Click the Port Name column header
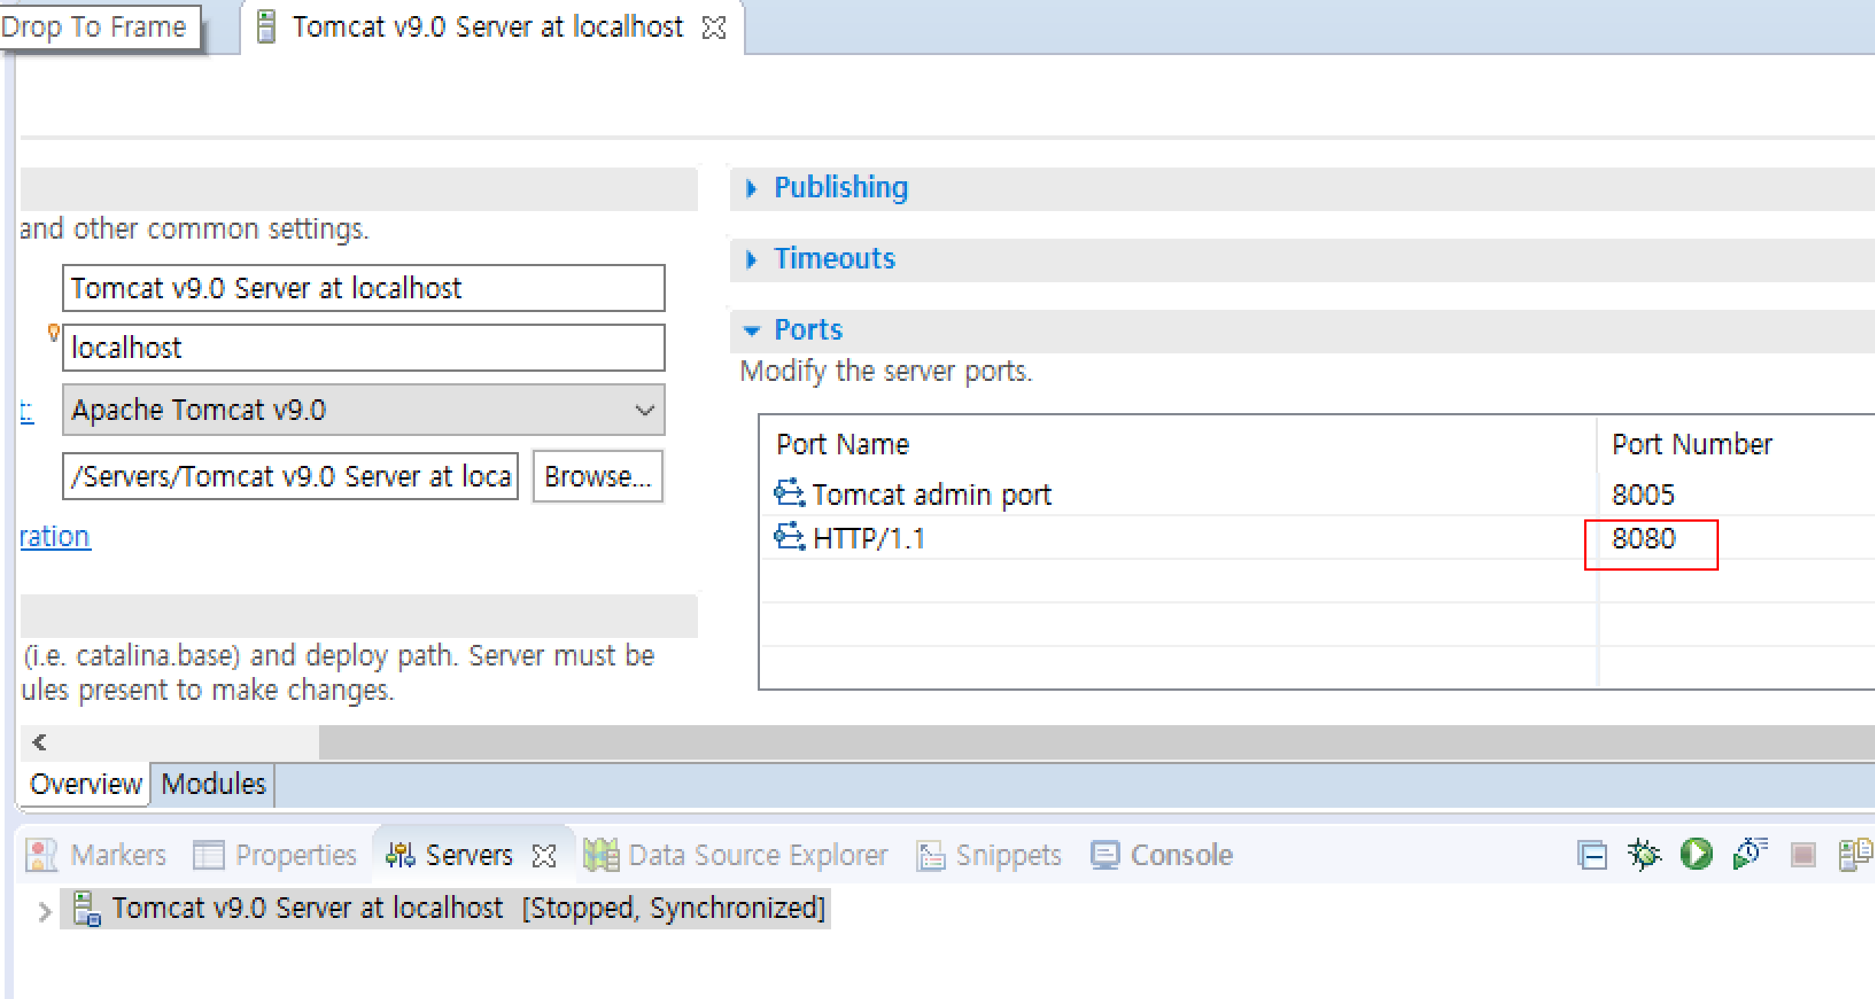 pyautogui.click(x=843, y=444)
